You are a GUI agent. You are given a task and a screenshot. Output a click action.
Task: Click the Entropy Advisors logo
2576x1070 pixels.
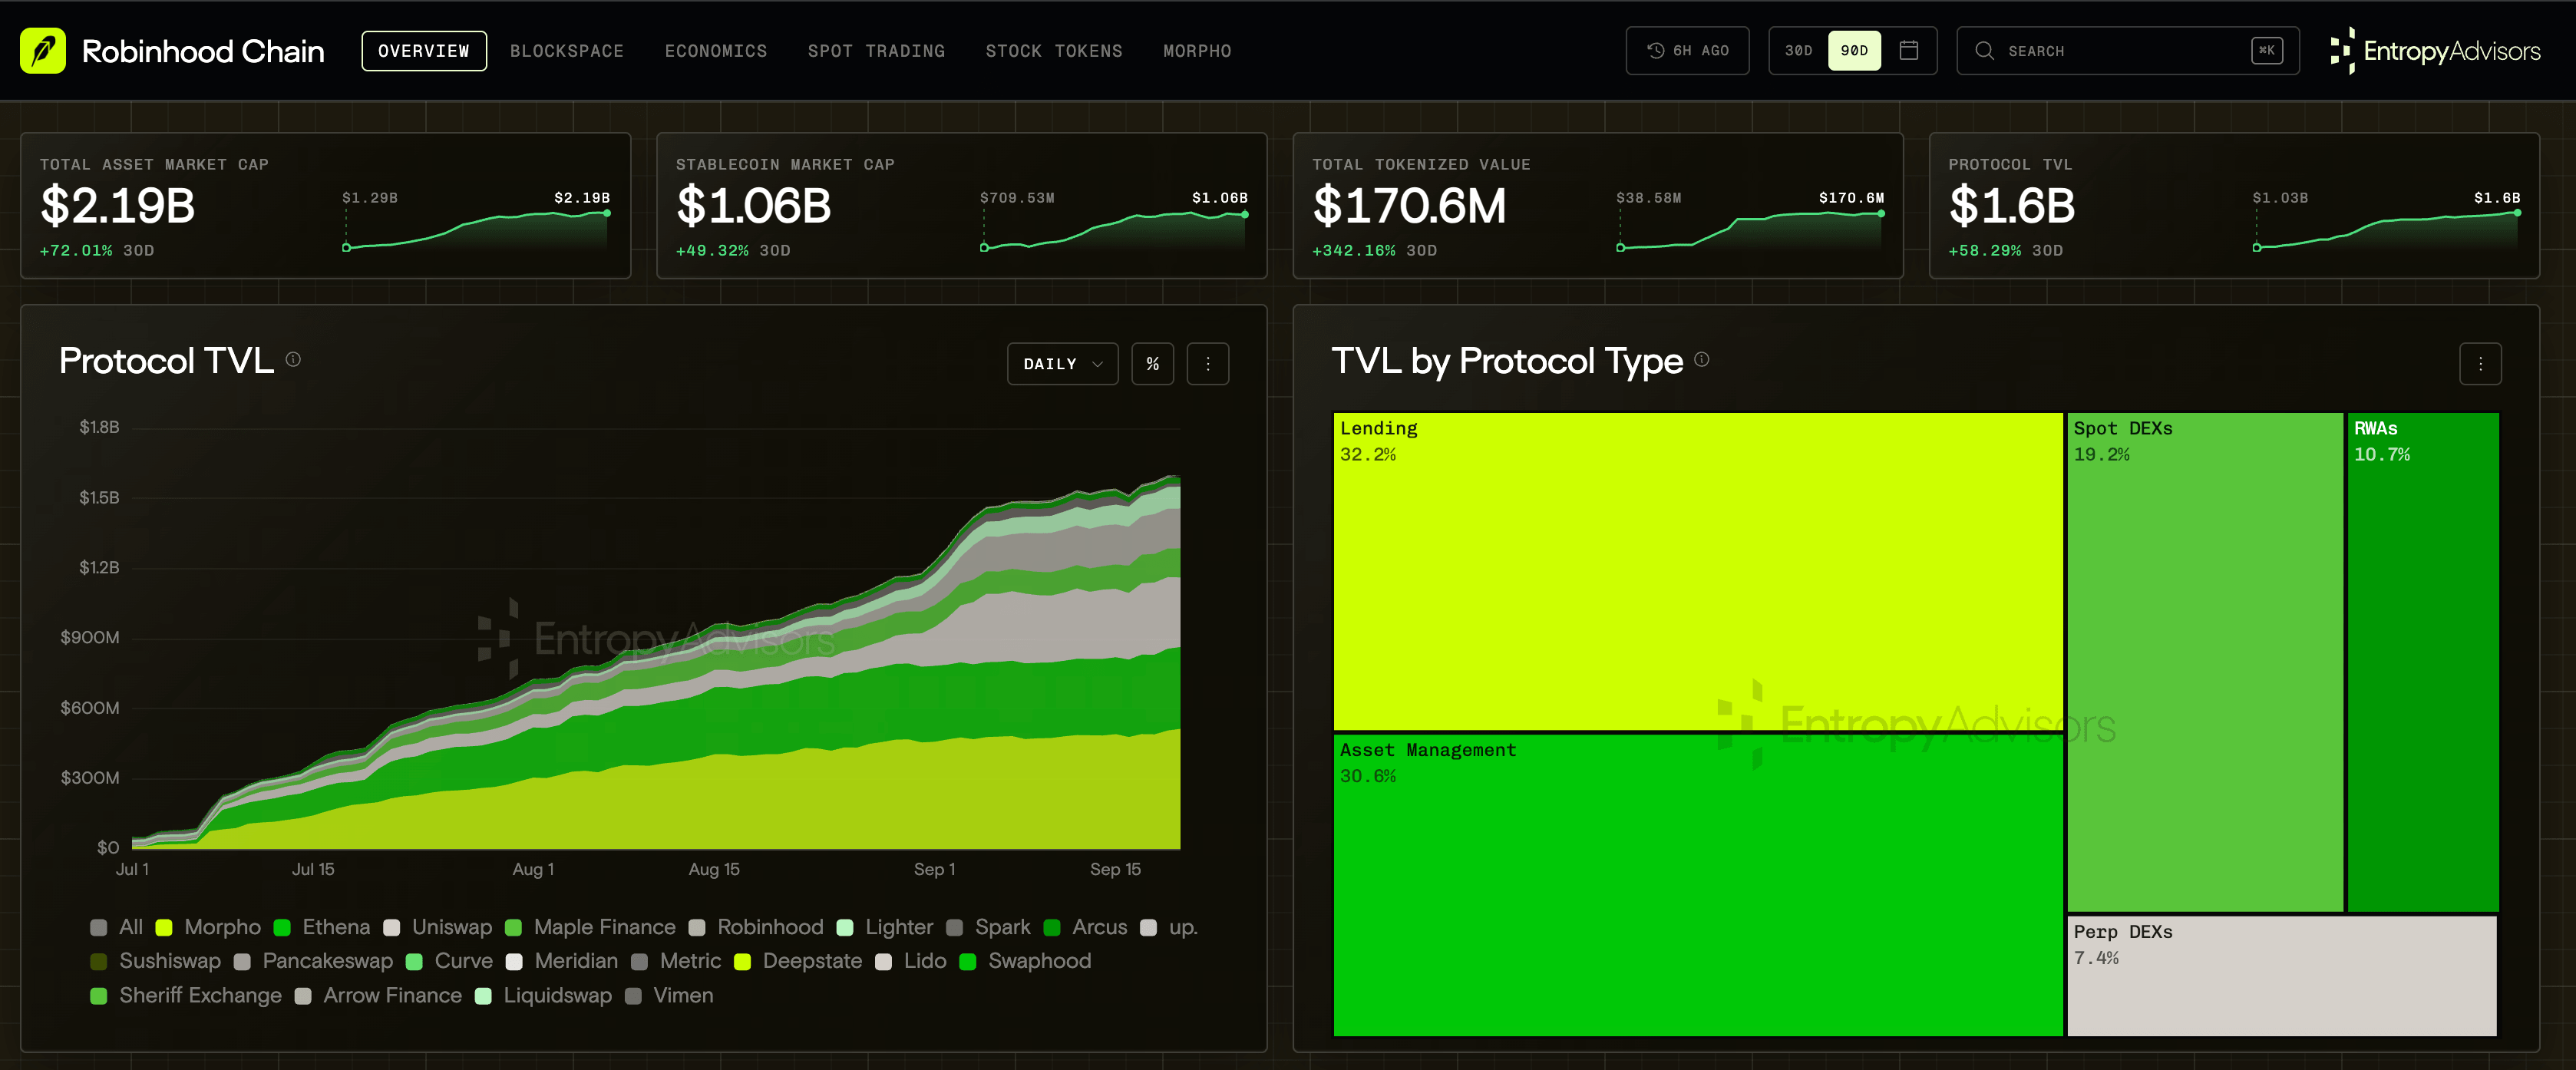coord(2435,51)
